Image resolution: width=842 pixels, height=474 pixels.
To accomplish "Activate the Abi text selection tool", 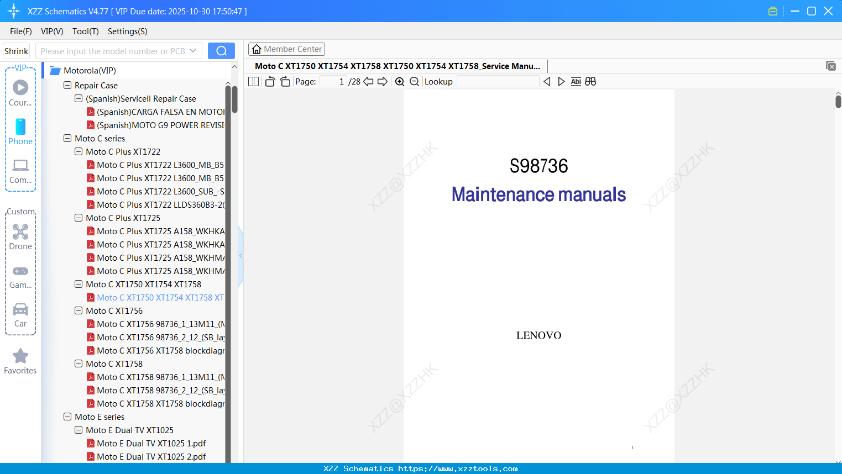I will pyautogui.click(x=576, y=81).
